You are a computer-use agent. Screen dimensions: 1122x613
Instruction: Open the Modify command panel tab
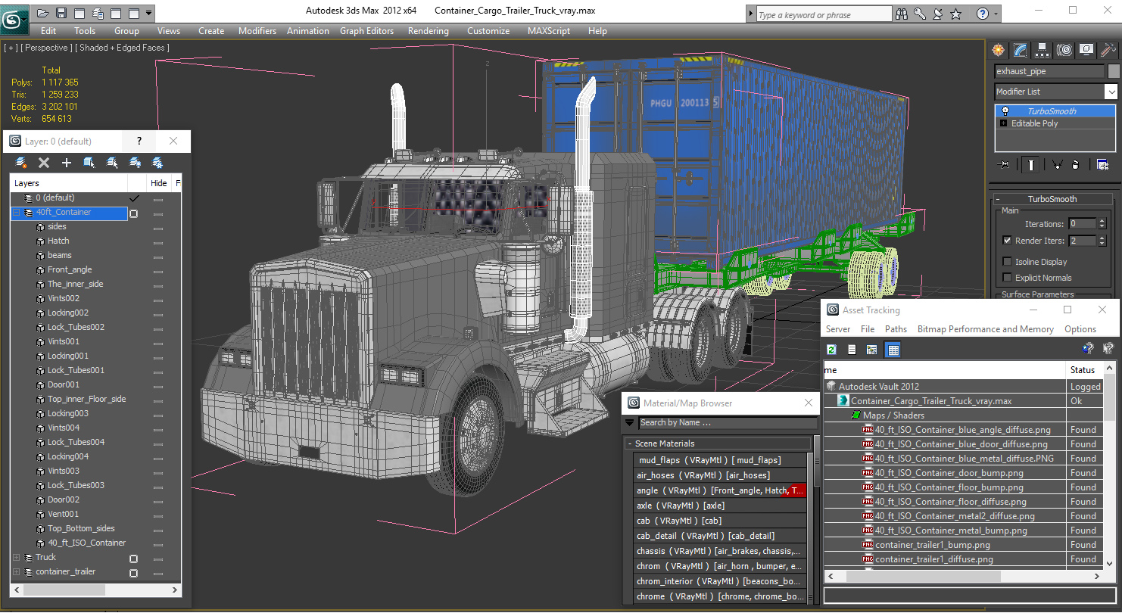[x=1021, y=50]
